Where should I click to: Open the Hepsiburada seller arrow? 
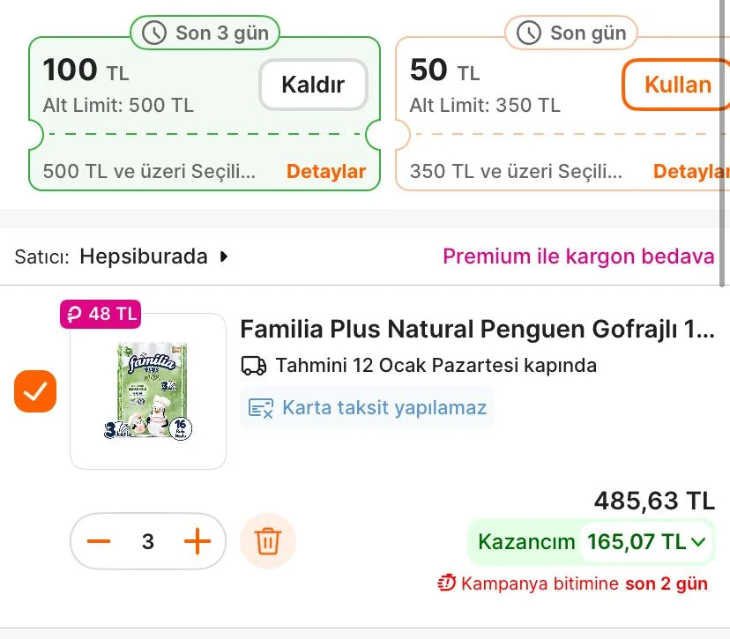point(224,257)
